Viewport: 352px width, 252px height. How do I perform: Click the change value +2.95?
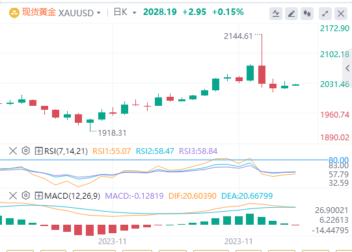(195, 12)
